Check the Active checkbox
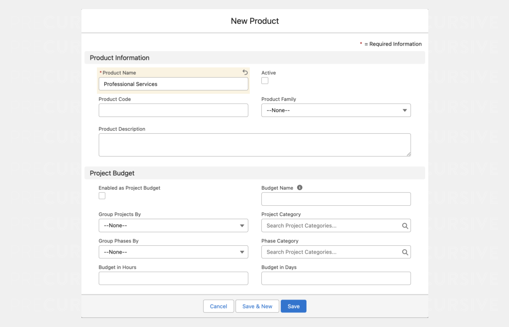 pyautogui.click(x=265, y=81)
